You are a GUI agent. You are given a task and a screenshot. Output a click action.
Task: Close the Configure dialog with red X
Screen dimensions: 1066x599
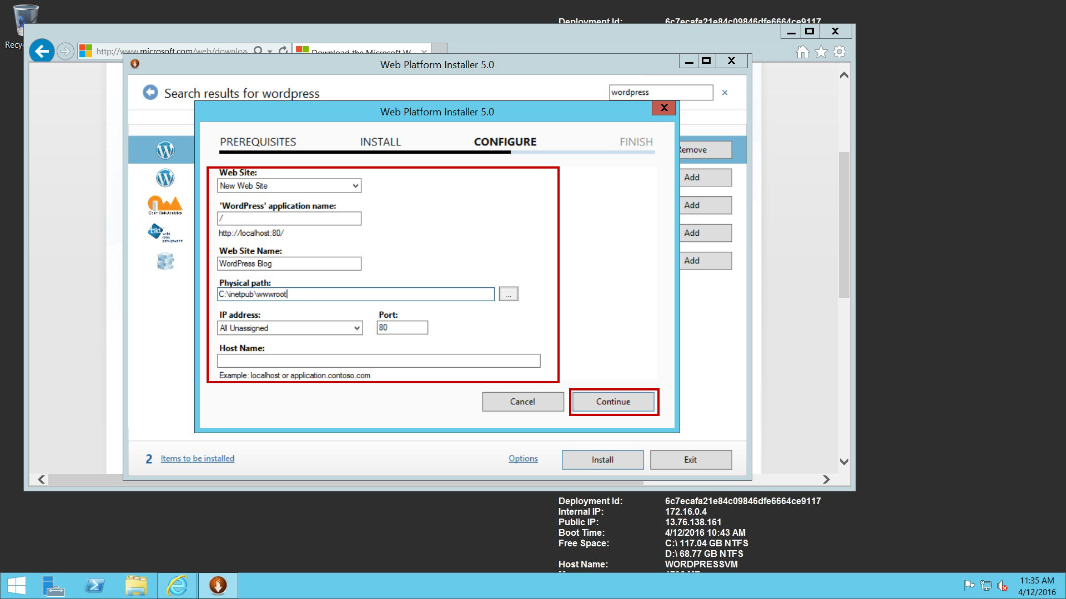[x=664, y=108]
